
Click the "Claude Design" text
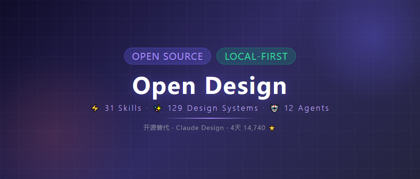(200, 128)
